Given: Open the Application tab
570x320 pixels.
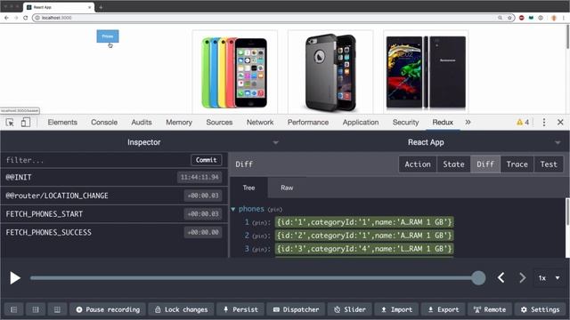Looking at the screenshot, I should 361,123.
